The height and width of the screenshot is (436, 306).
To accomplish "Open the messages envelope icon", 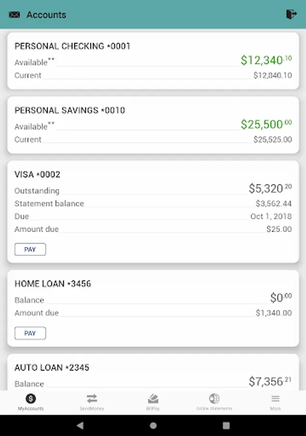I will [15, 15].
